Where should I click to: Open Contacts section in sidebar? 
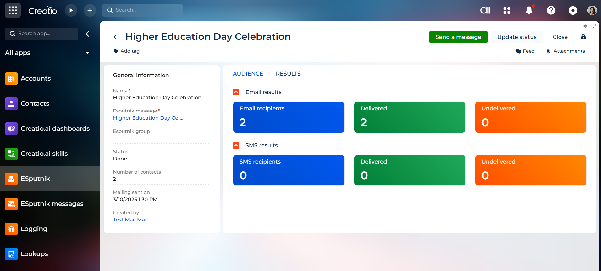pyautogui.click(x=50, y=103)
